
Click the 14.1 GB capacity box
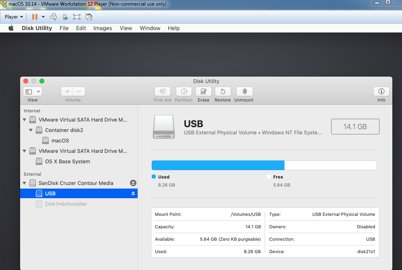tap(355, 126)
